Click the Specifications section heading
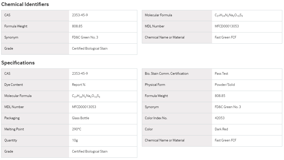Viewport: 284px width, 160px height. click(18, 63)
